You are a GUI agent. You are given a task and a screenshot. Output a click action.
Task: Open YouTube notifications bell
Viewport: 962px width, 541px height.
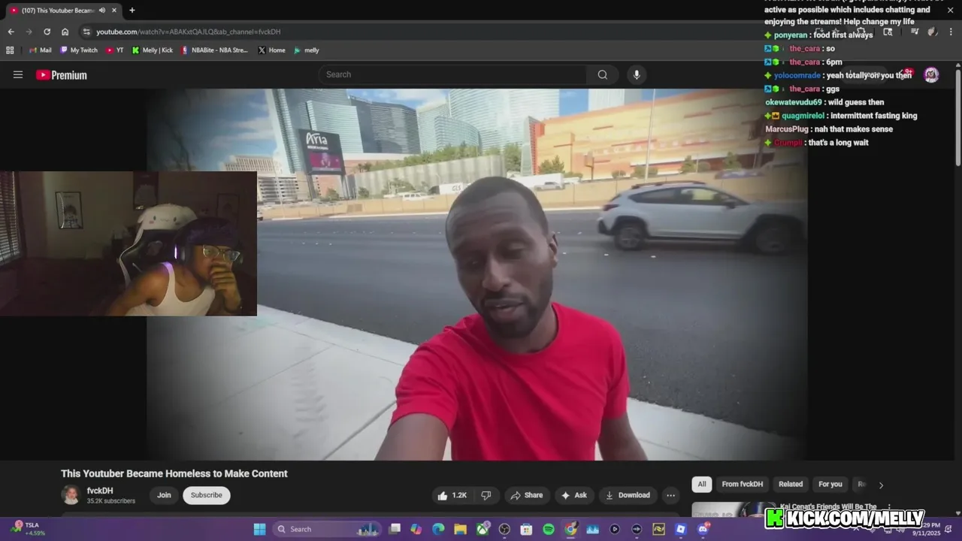(904, 74)
